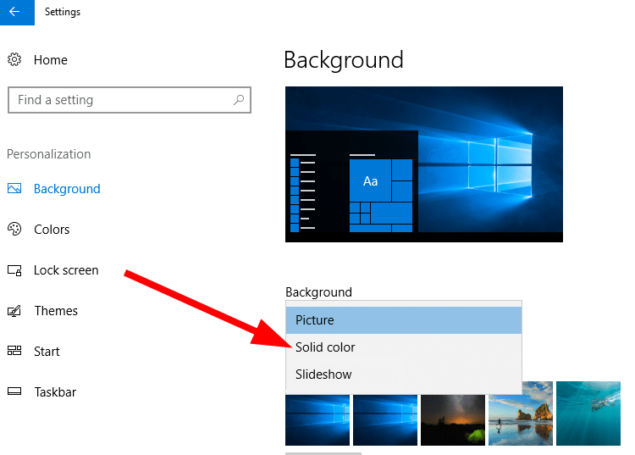Viewport: 635px width, 455px height.
Task: Open the Taskbar settings page
Action: (x=55, y=392)
